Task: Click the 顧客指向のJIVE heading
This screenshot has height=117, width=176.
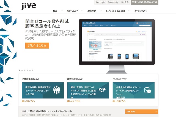Action: (x=75, y=79)
